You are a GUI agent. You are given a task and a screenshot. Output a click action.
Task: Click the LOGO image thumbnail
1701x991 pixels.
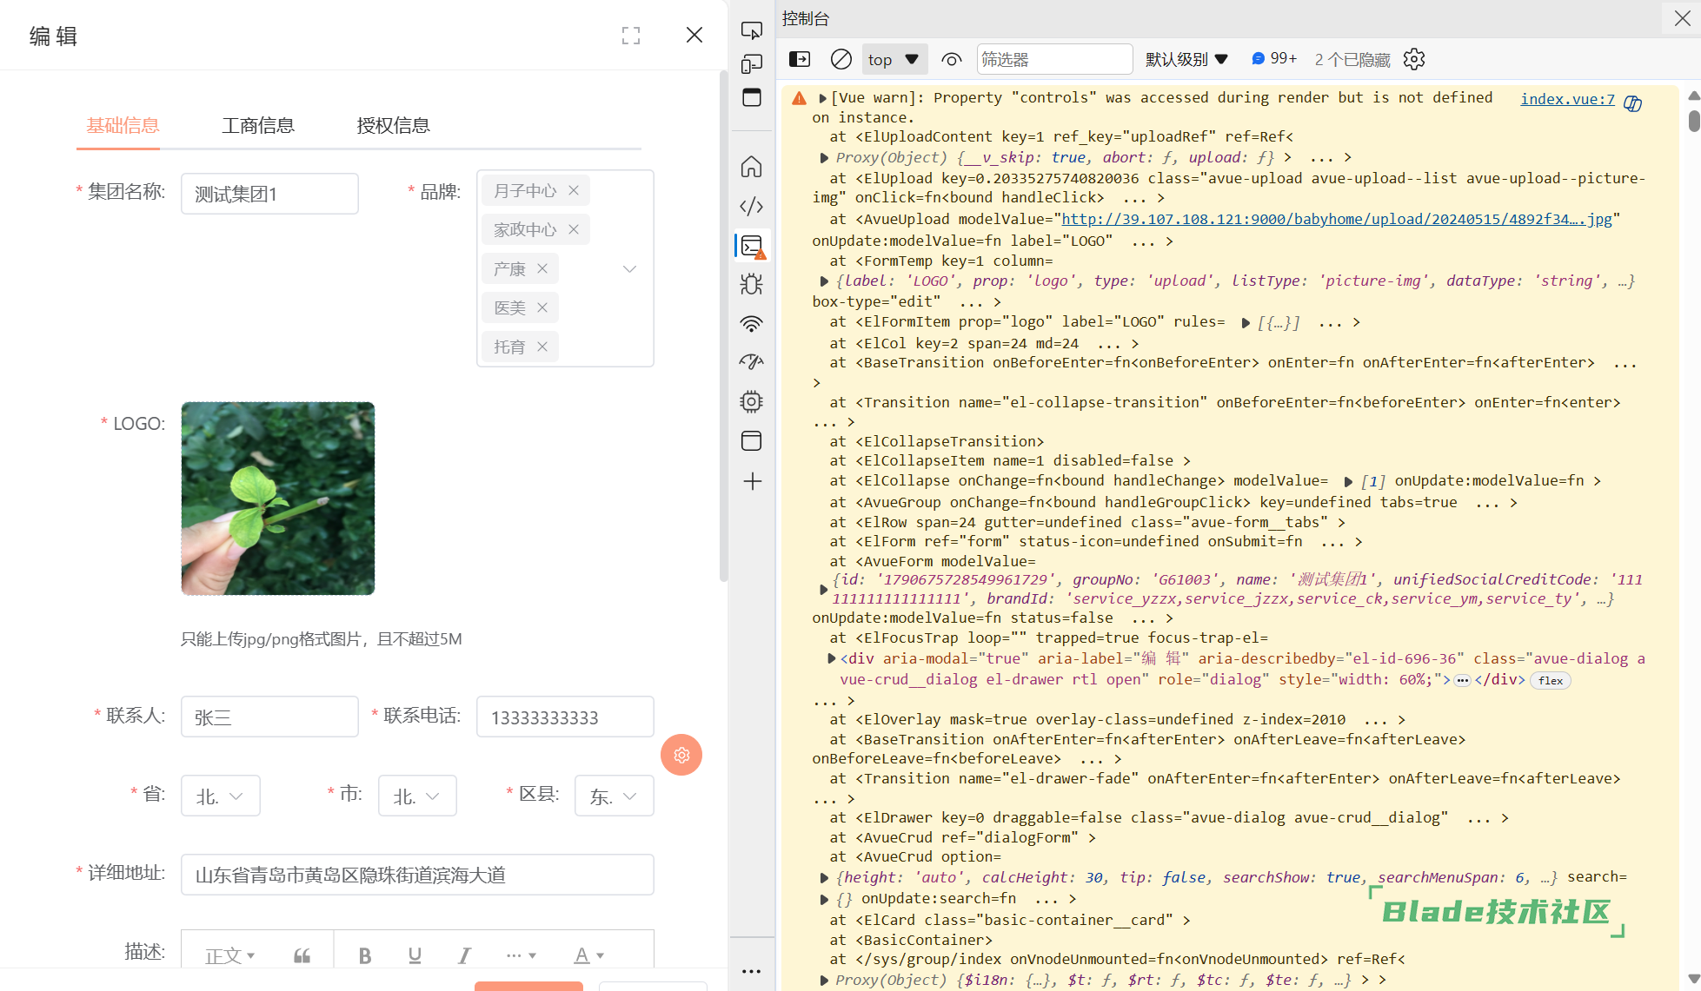(x=278, y=499)
